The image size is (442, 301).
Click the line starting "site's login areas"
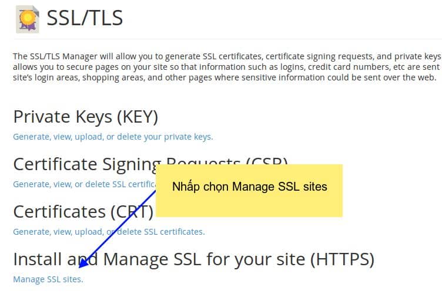[225, 77]
